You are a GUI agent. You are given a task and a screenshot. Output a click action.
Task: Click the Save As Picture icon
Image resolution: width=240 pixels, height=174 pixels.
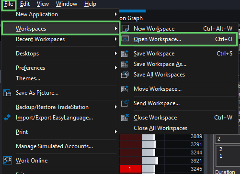point(7,93)
